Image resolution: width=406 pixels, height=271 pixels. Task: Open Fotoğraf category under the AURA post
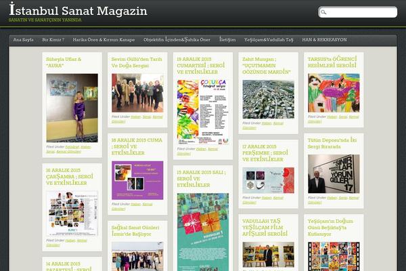coord(72,147)
